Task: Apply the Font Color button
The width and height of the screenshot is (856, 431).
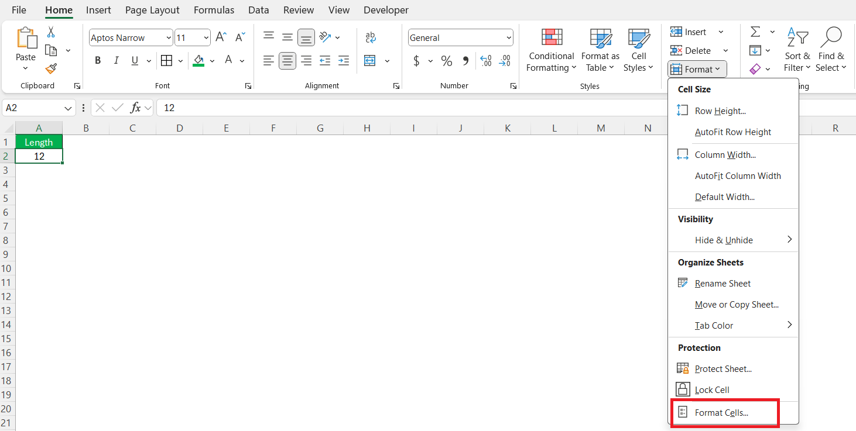Action: click(x=228, y=60)
